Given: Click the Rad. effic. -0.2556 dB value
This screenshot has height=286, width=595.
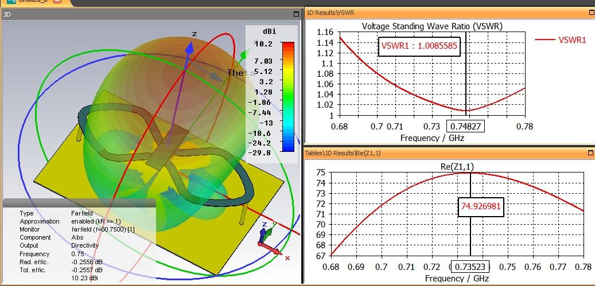Looking at the screenshot, I should click(x=87, y=262).
